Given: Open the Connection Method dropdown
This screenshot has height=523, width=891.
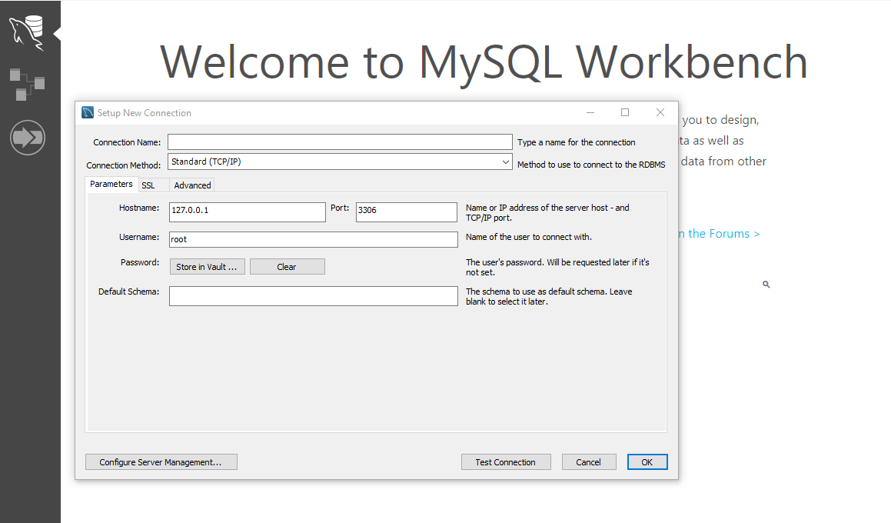Looking at the screenshot, I should 340,162.
